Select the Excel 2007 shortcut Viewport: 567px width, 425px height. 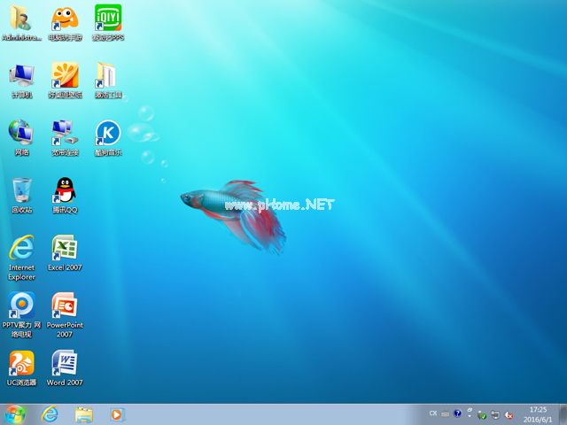pos(65,248)
